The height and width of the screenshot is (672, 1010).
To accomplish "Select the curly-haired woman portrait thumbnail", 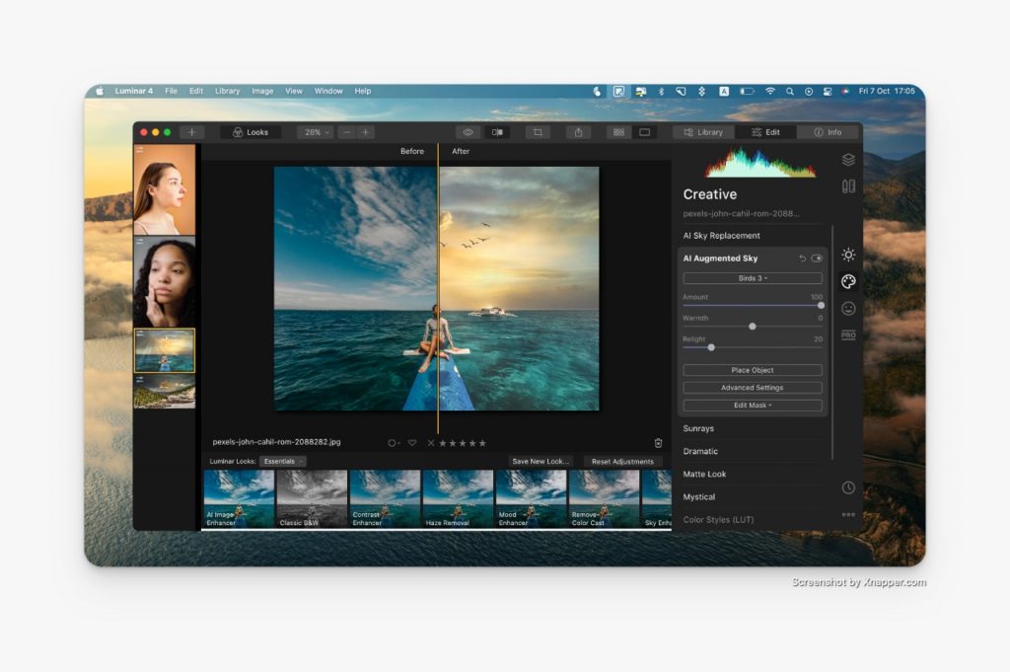I will click(165, 282).
